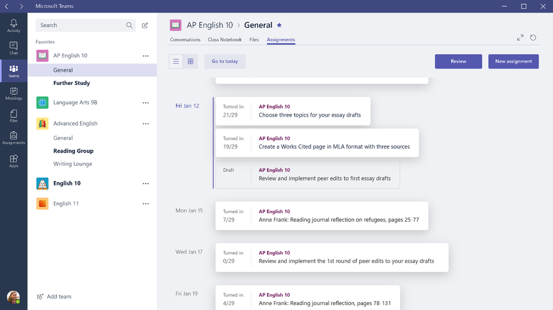553x310 pixels.
Task: Switch to the Class Notebook tab
Action: tap(225, 39)
